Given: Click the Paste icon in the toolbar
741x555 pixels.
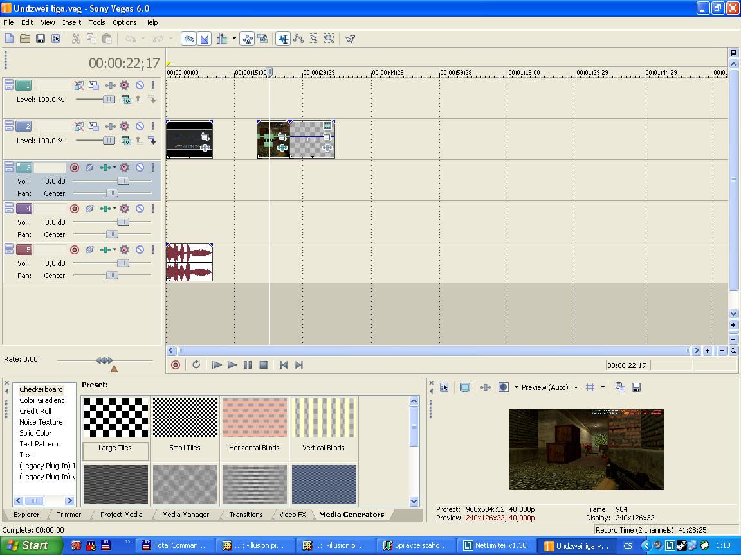Looking at the screenshot, I should point(107,39).
